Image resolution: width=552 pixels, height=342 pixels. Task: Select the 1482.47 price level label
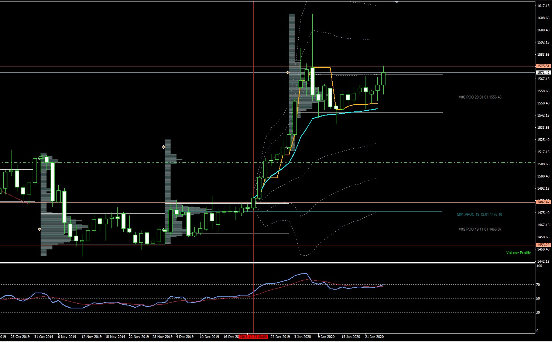coord(543,202)
